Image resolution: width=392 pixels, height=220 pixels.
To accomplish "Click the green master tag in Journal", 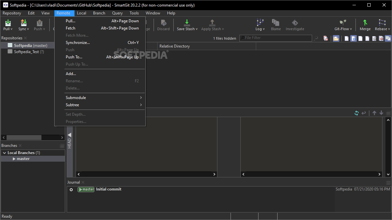I will (86, 190).
